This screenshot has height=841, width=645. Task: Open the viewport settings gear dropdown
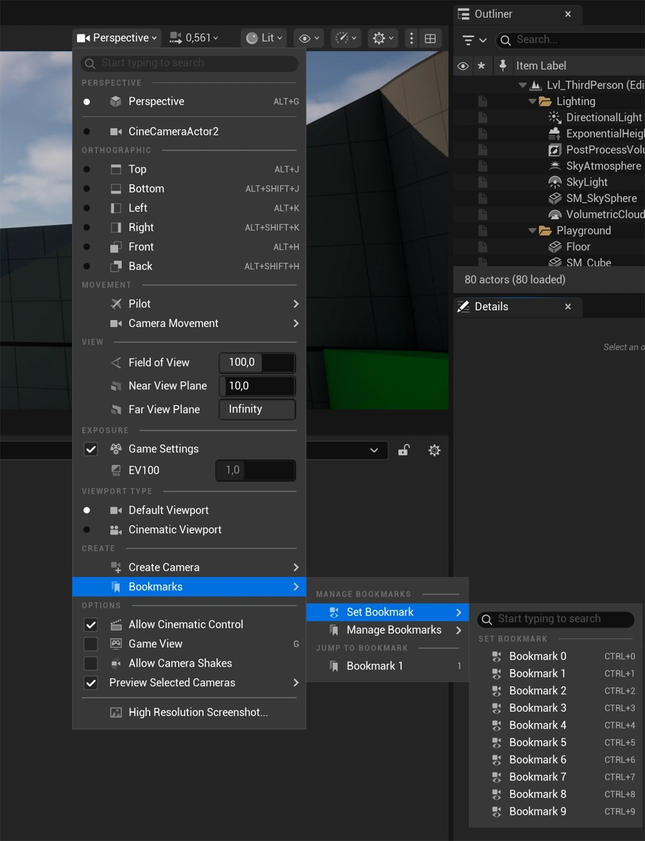(383, 38)
